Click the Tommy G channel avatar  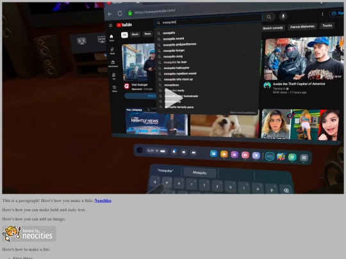[x=267, y=85]
